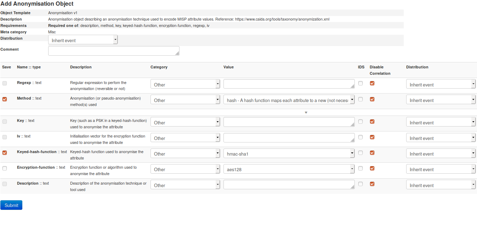Expand the double-chevron under the Method row

click(x=306, y=112)
